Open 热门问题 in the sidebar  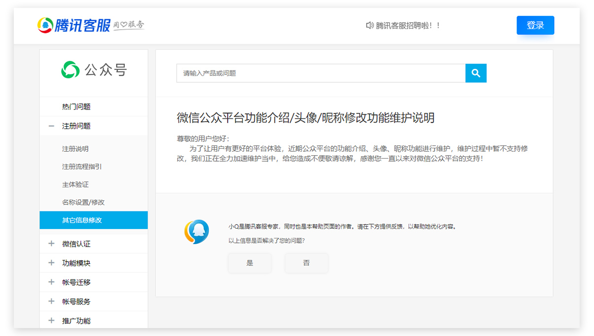pyautogui.click(x=76, y=107)
